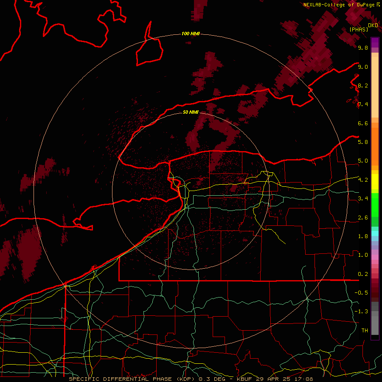Select the -0.5 value on the color scale
The image size is (382, 382).
pos(361,293)
